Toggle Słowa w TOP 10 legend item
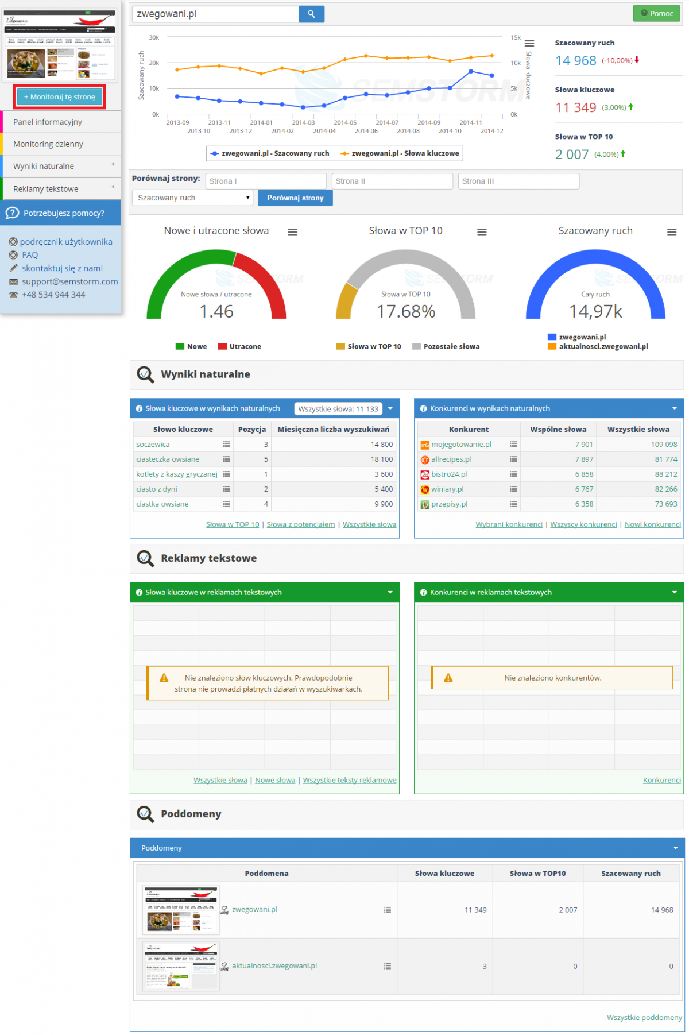Viewport: 689px width, 1035px height. pos(369,346)
